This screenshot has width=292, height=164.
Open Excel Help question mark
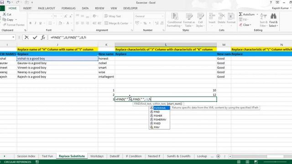pos(271,2)
